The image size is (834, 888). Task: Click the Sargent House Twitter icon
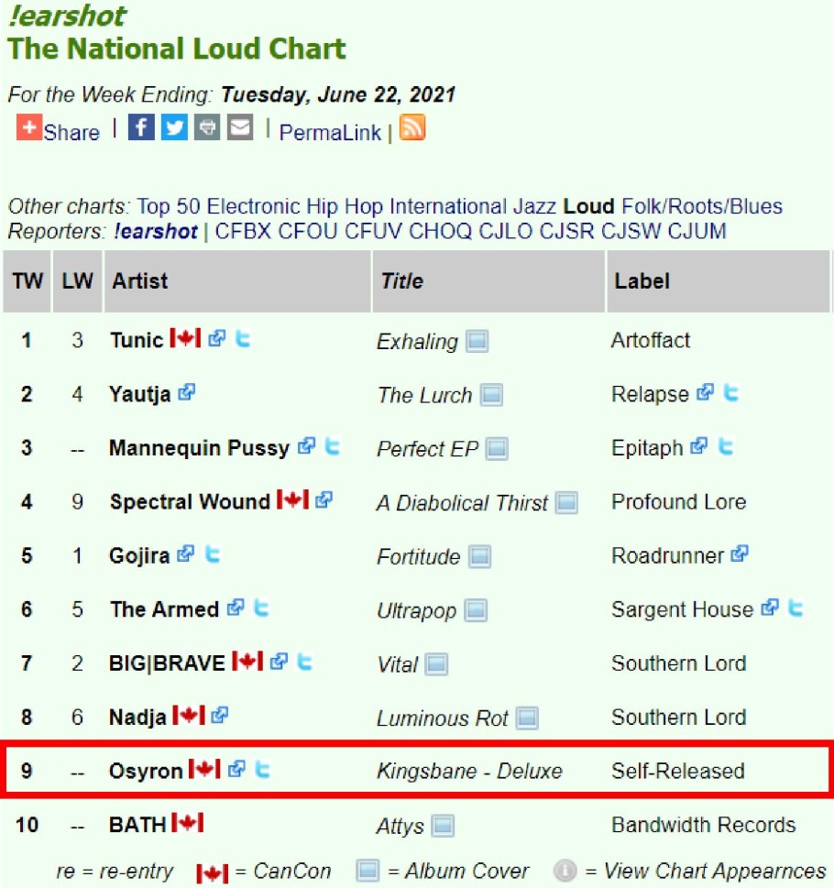pos(796,608)
